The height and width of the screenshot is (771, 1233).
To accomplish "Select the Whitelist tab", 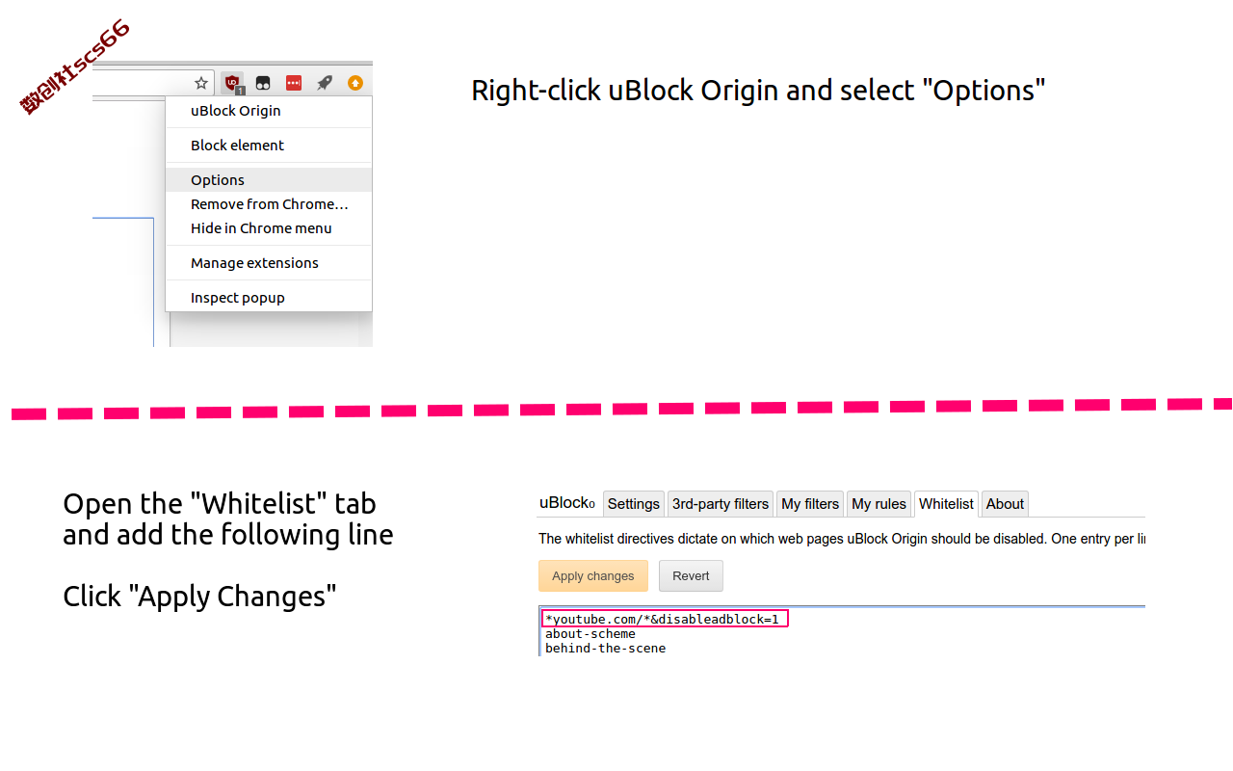I will [946, 504].
